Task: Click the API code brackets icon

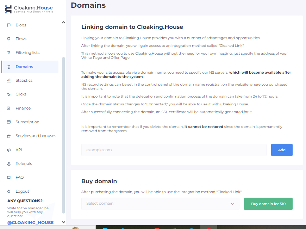Action: click(8, 149)
